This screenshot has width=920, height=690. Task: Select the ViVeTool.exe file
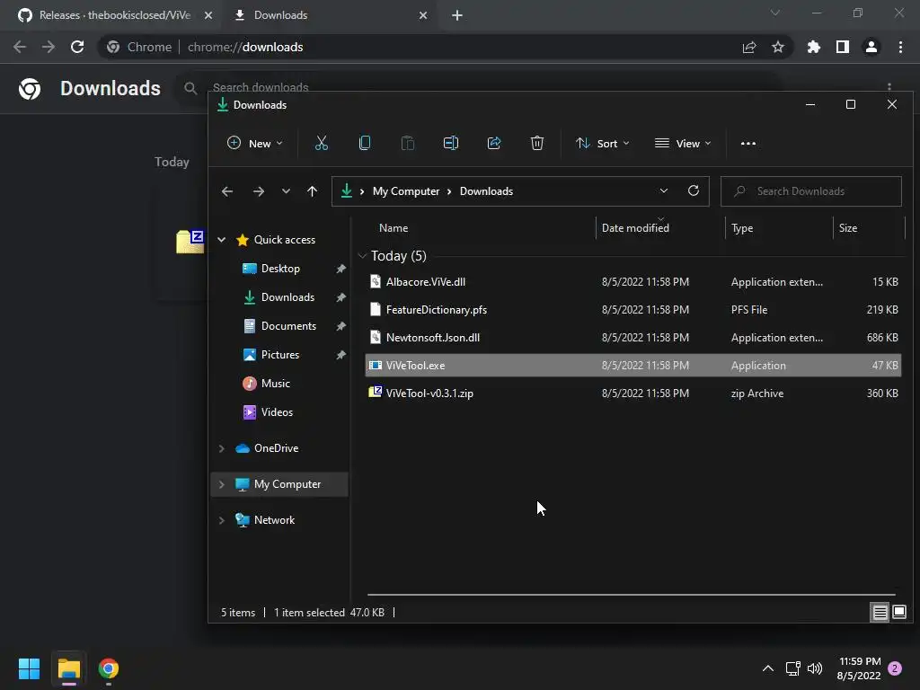pos(632,366)
